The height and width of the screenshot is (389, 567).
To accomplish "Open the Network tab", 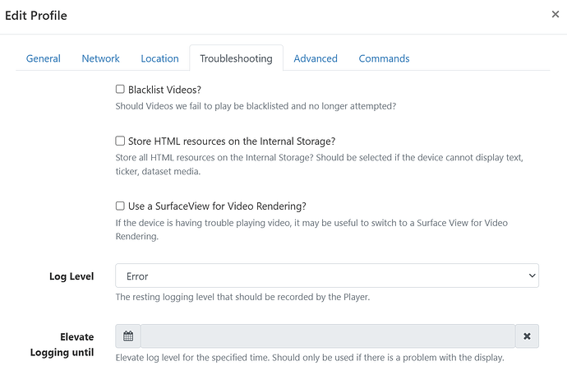I will tap(100, 58).
